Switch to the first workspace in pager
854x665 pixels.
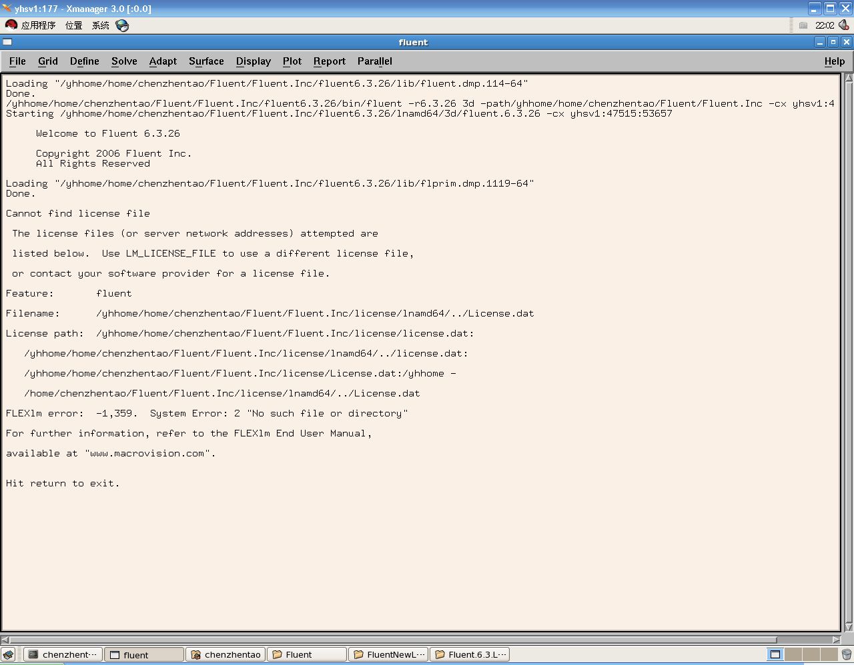click(x=775, y=655)
